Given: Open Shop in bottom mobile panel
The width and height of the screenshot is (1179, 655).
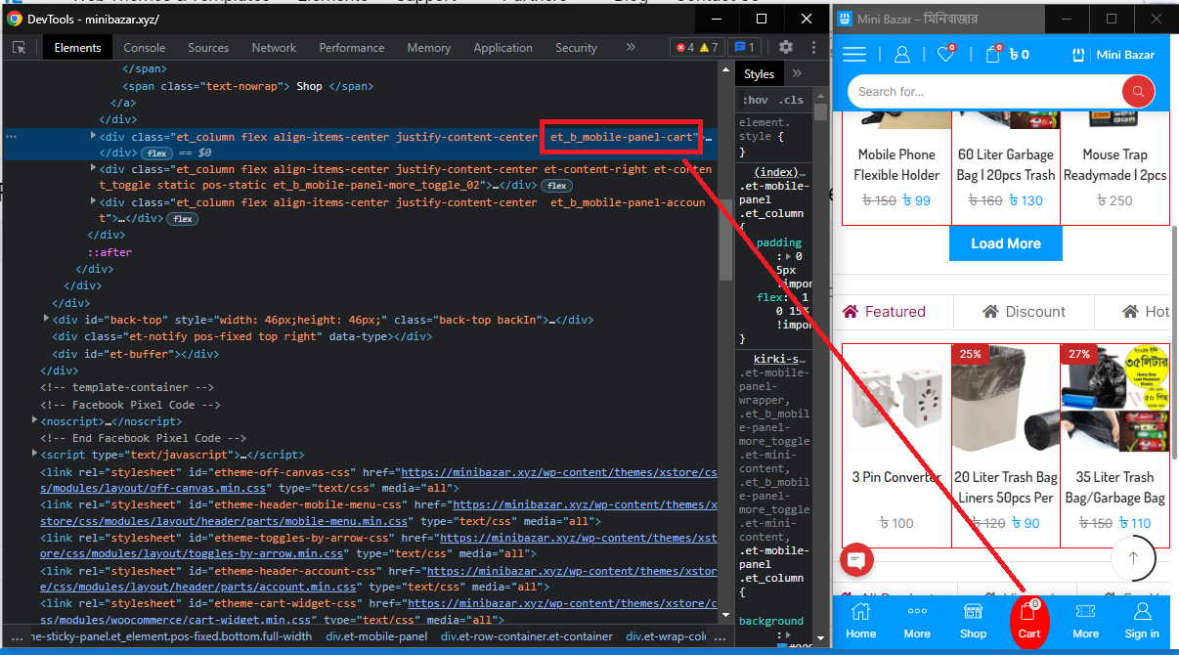Looking at the screenshot, I should [974, 621].
